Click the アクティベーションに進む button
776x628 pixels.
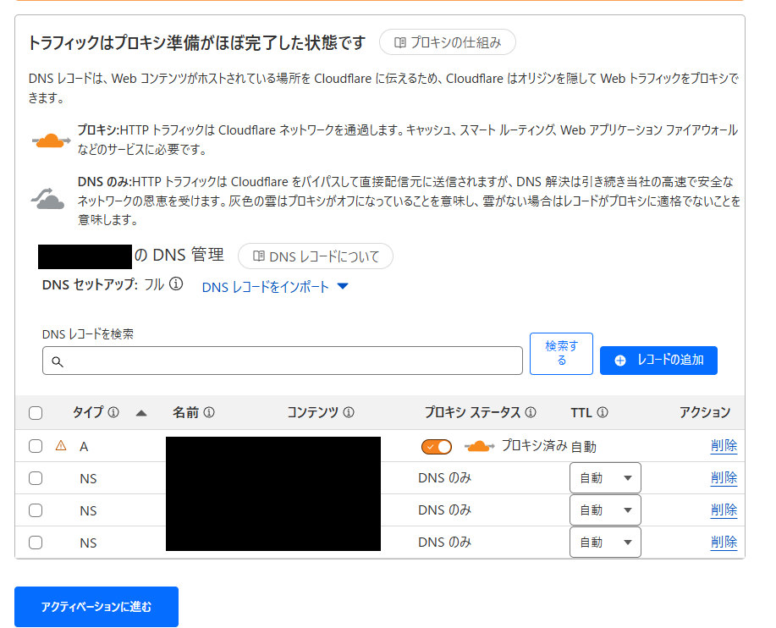[96, 607]
